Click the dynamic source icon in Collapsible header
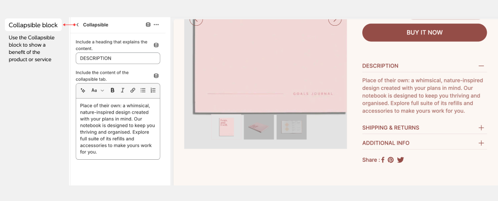Screen dimensions: 498x201 148,25
